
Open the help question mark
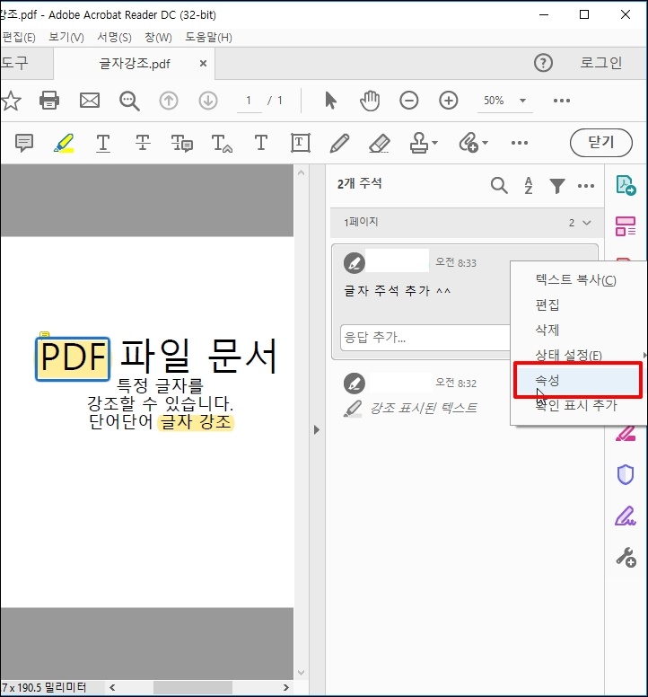(543, 63)
